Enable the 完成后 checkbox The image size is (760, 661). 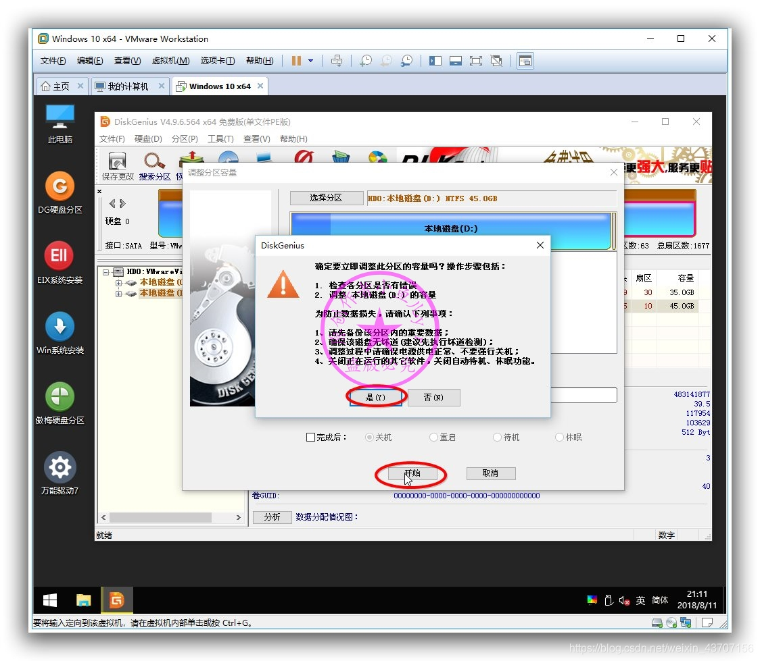tap(310, 438)
